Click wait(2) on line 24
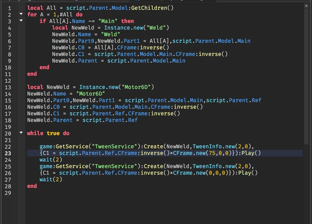This screenshot has height=224, width=312. pos(51,160)
